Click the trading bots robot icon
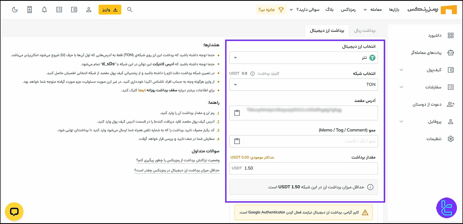 coord(451,53)
